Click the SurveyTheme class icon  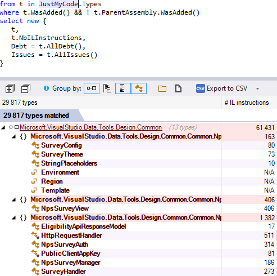35,154
